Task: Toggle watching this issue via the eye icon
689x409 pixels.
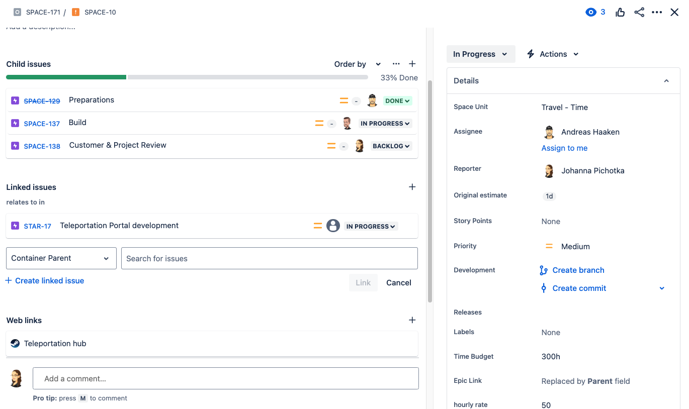Action: coord(590,12)
